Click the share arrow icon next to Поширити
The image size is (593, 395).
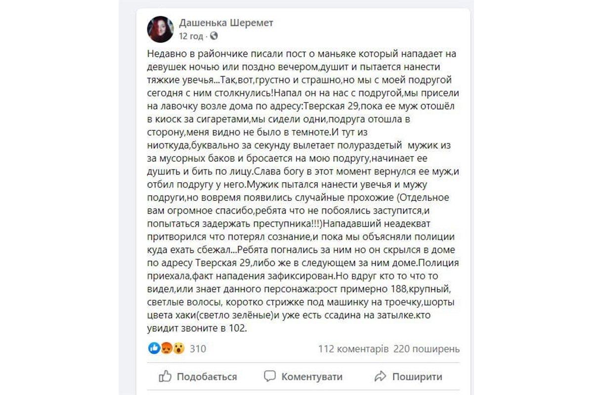click(x=381, y=376)
